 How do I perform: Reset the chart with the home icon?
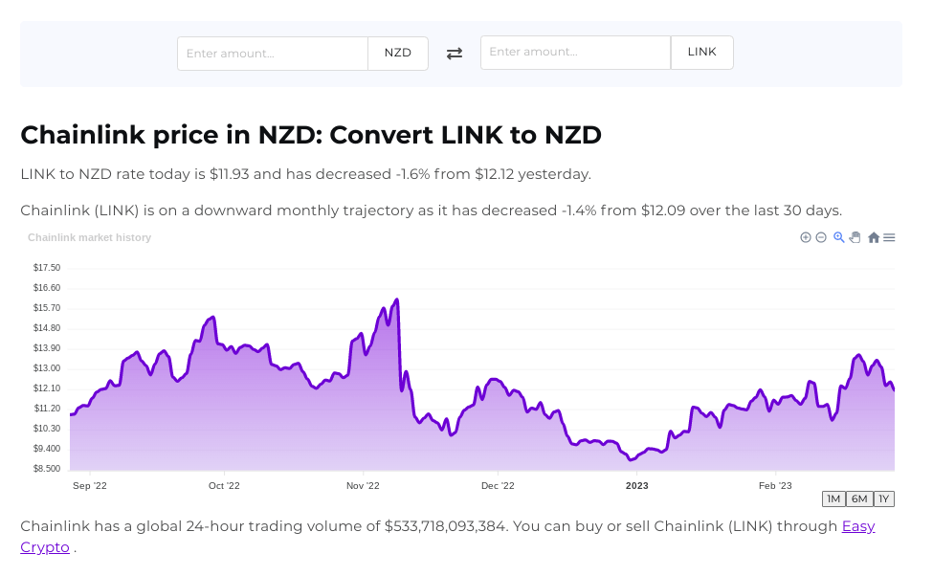(874, 237)
